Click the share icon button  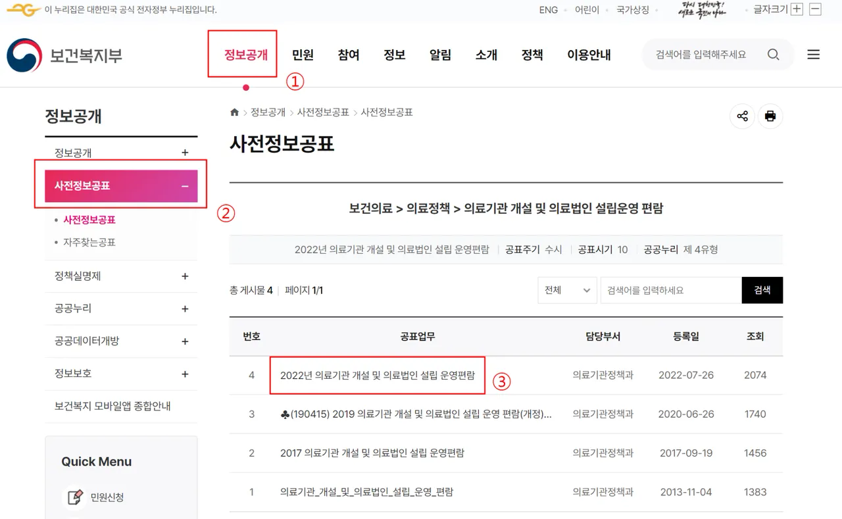coord(742,116)
